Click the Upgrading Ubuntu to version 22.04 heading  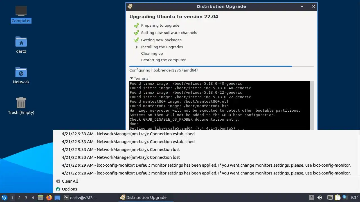click(174, 17)
